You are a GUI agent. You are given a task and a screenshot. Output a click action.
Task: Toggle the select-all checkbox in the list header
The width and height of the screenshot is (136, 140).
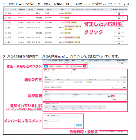pos(6,9)
